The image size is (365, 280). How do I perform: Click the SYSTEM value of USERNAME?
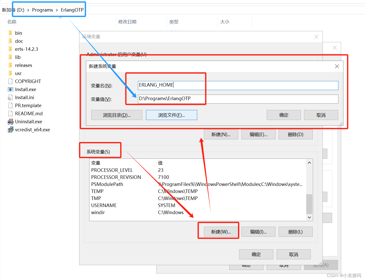click(167, 205)
